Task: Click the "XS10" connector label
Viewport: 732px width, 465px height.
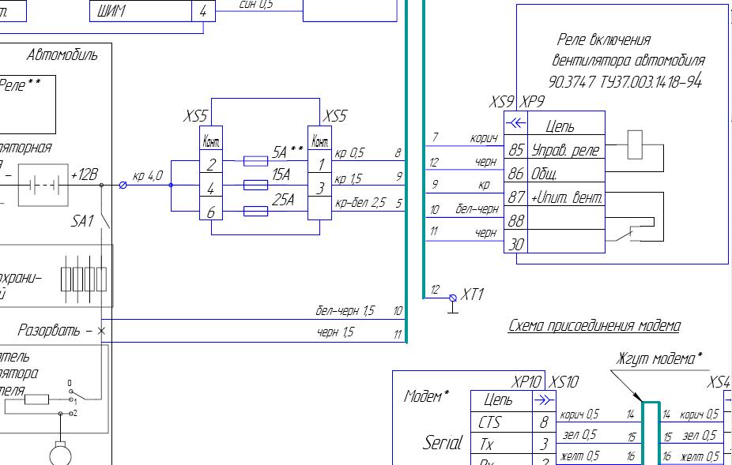Action: pos(564,382)
